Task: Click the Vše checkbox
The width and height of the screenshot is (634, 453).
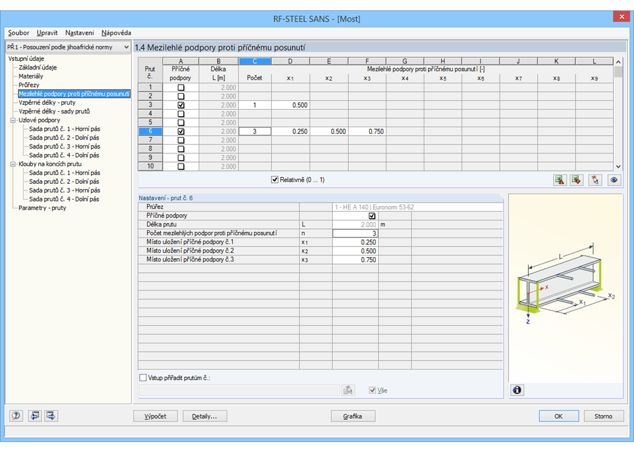Action: click(372, 390)
